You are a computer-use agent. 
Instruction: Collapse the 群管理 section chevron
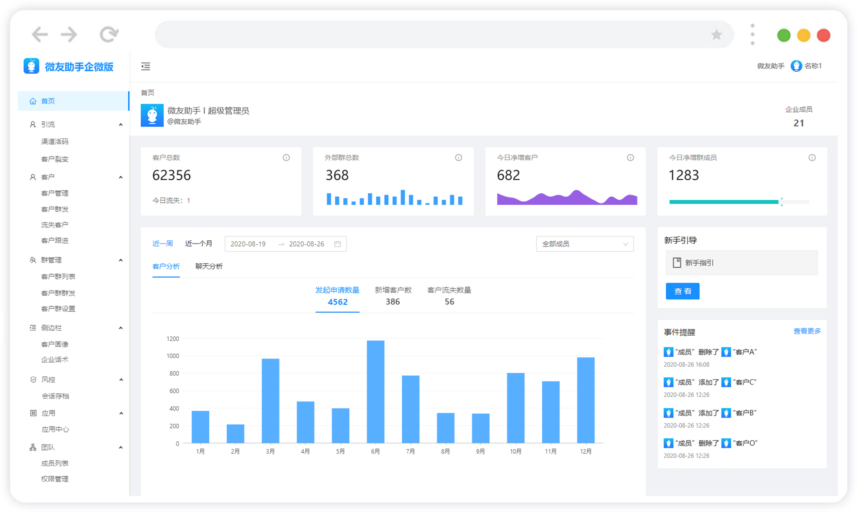(x=121, y=260)
